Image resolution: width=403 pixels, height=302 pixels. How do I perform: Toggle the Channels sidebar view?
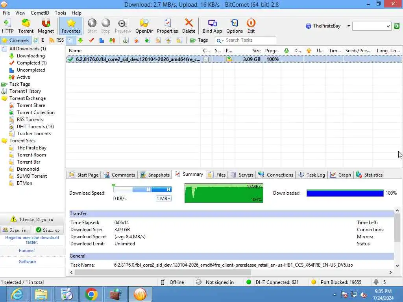coord(16,41)
